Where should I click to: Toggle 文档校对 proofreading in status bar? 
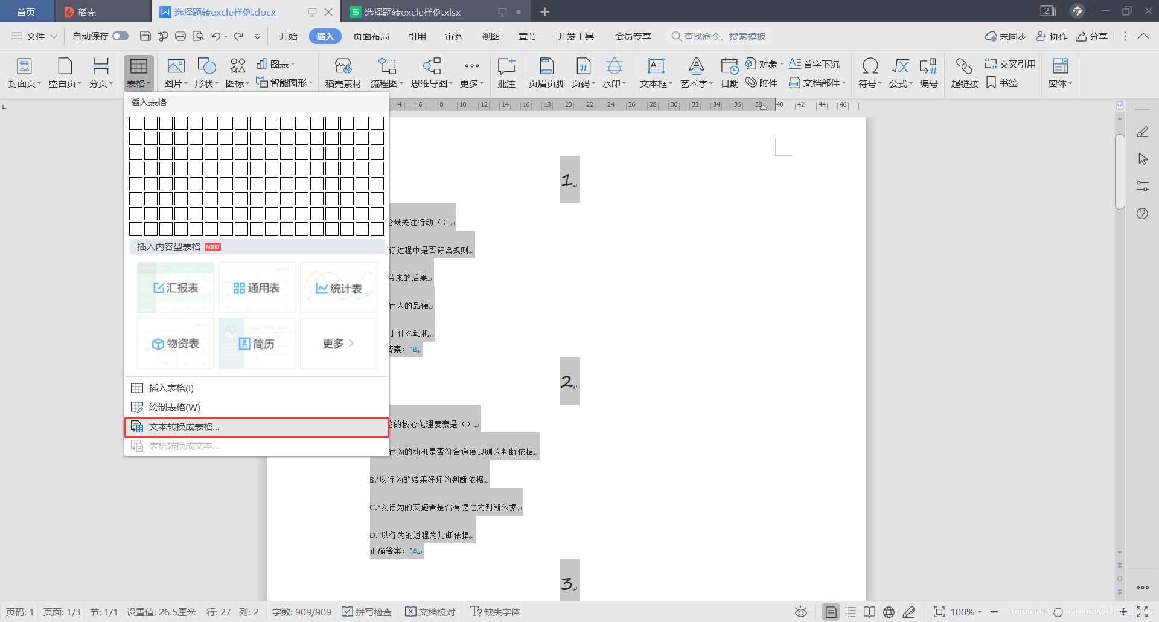pyautogui.click(x=430, y=612)
